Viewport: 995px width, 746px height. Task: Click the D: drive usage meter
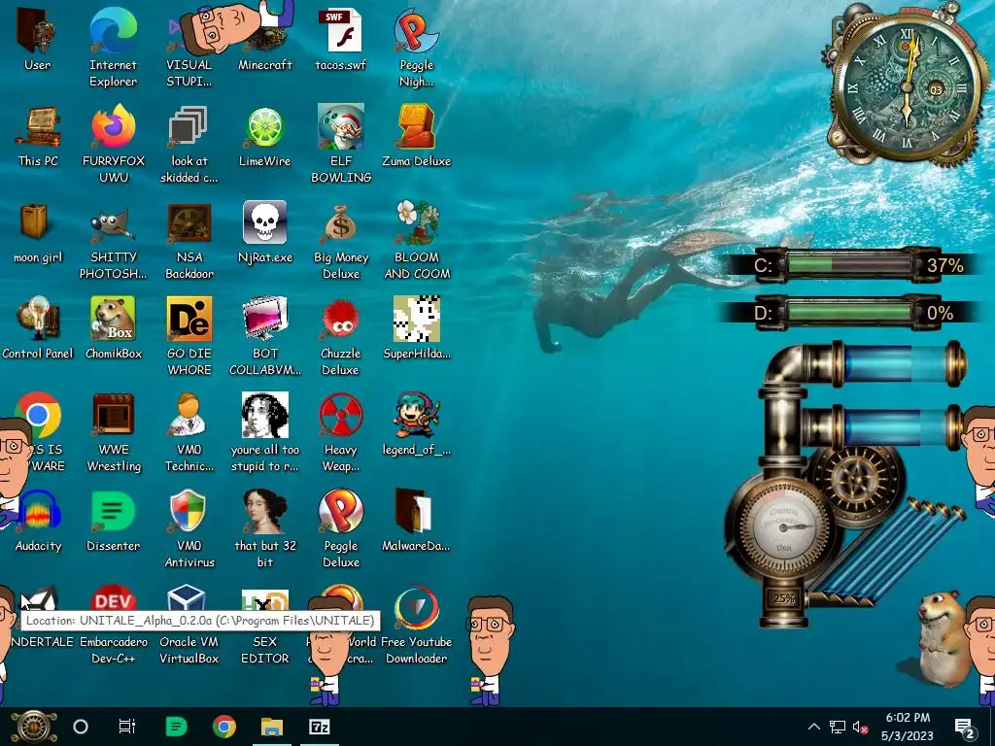pyautogui.click(x=850, y=312)
